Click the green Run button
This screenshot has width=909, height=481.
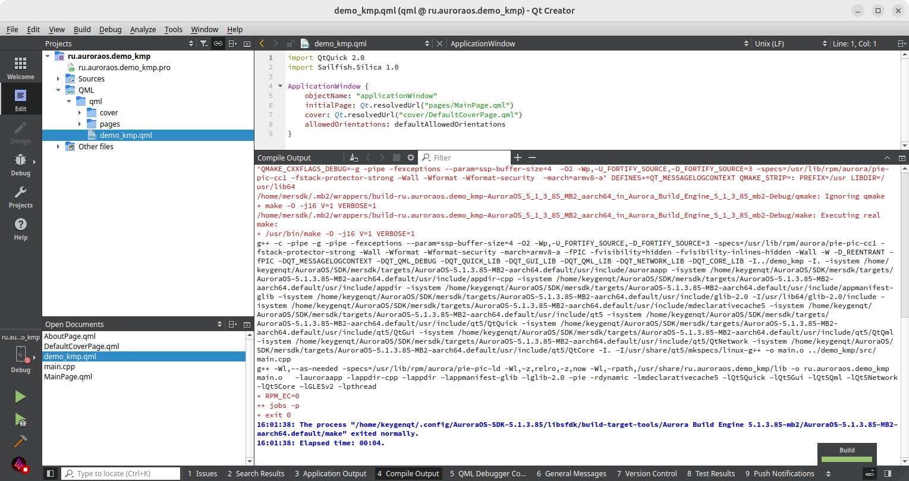20,397
